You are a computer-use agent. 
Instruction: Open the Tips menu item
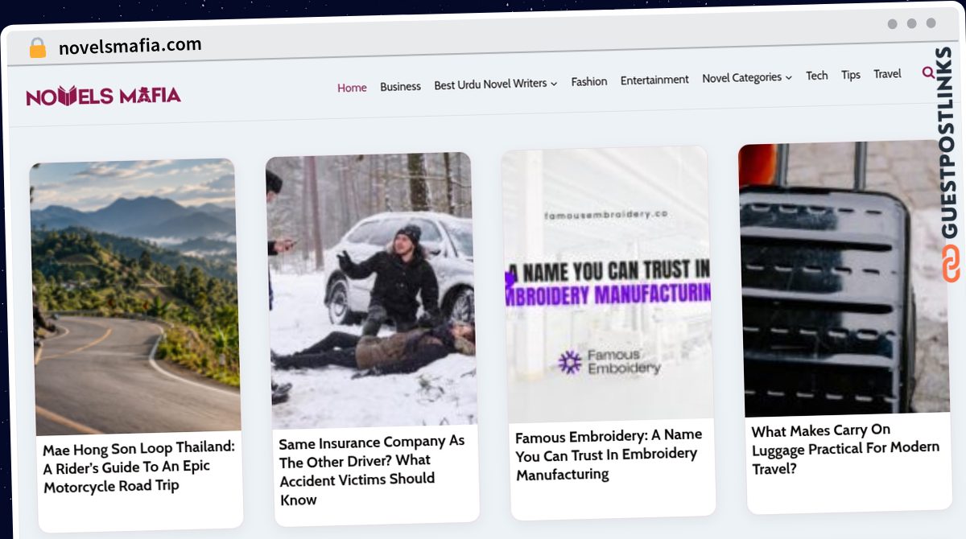(x=851, y=75)
